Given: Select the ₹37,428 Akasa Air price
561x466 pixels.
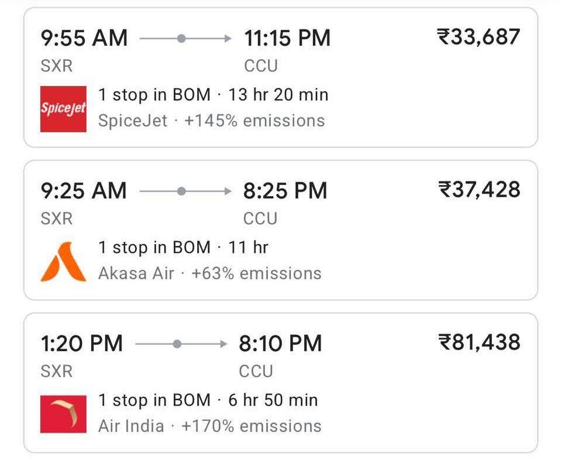Looking at the screenshot, I should pos(479,190).
